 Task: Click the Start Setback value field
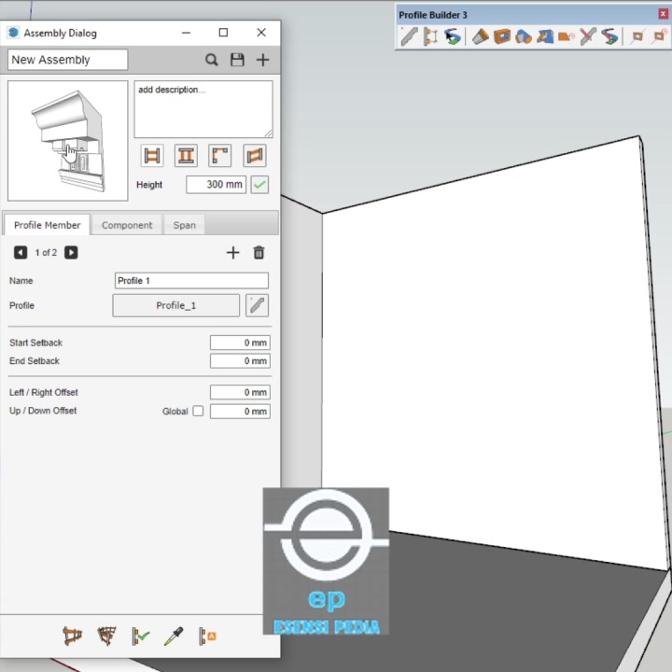point(240,343)
